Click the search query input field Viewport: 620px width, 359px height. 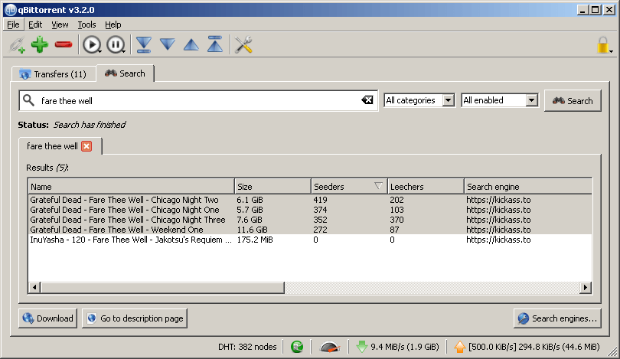[x=197, y=101]
